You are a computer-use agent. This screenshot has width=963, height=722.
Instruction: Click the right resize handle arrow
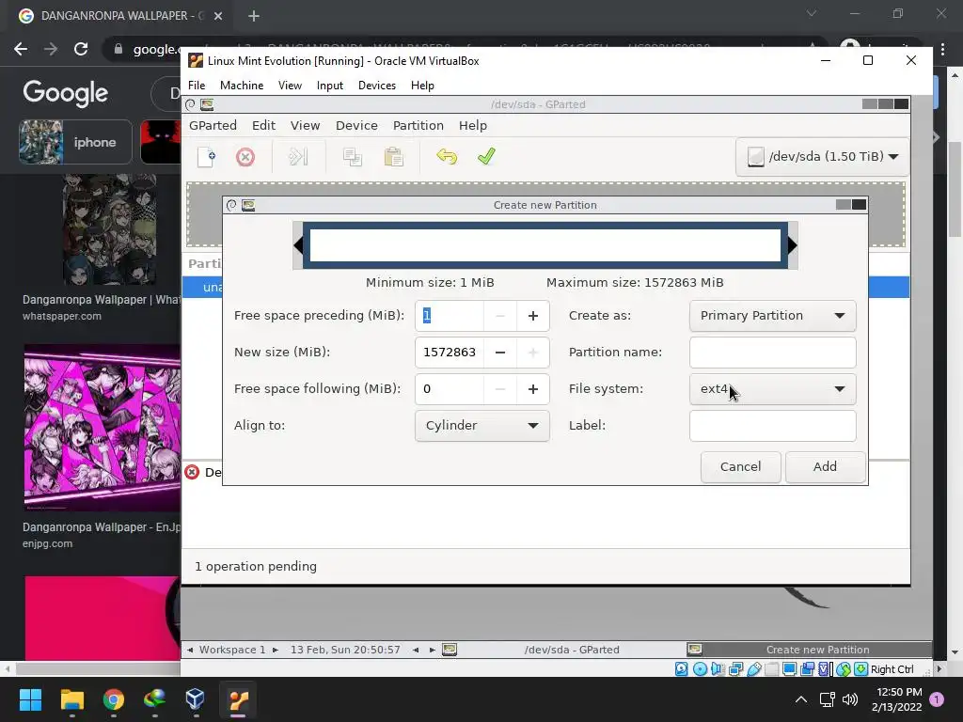click(x=792, y=245)
